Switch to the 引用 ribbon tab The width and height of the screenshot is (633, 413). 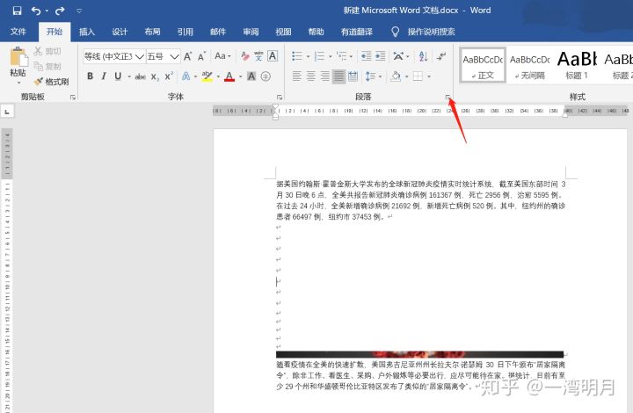(185, 32)
